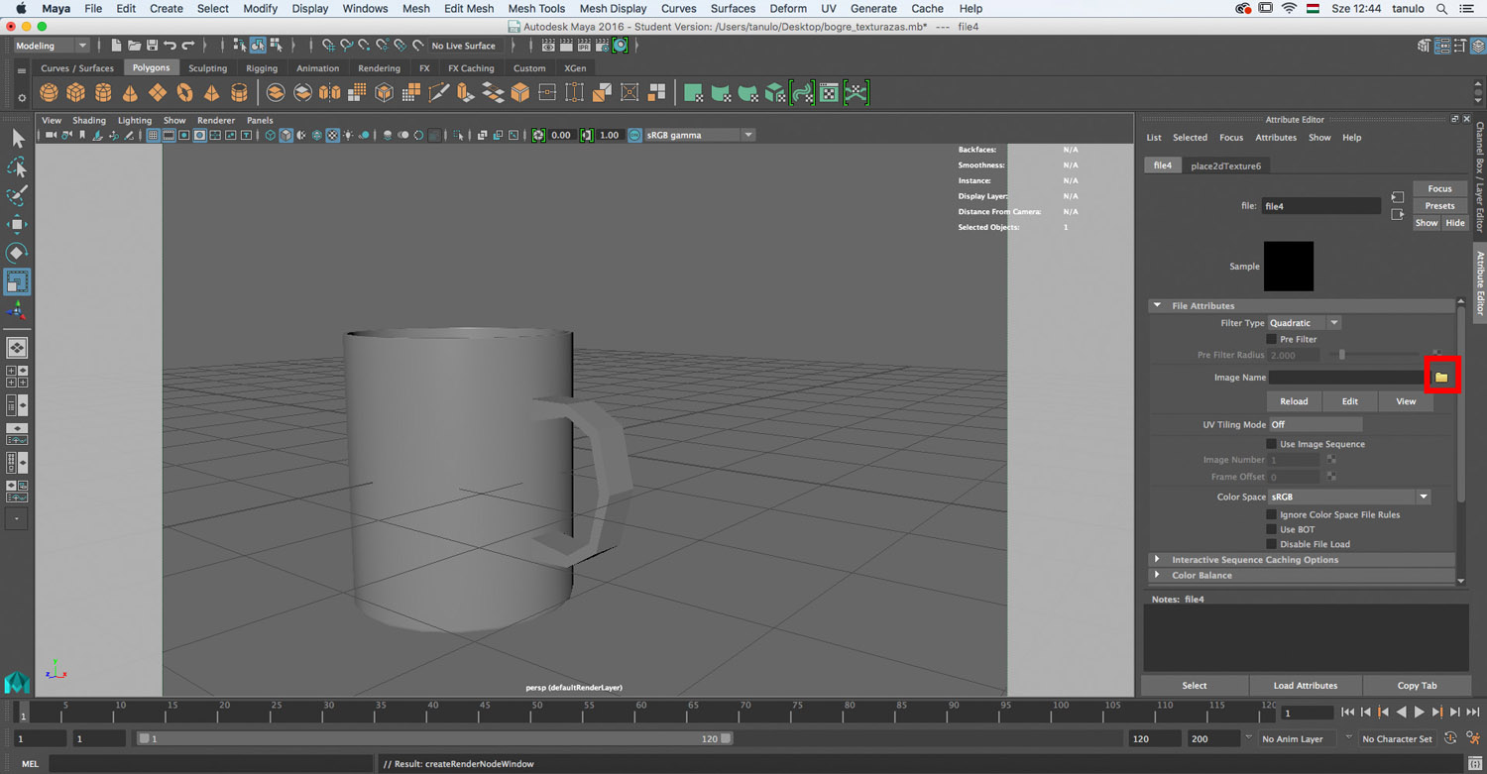Screen dimensions: 1487x774
Task: Open the Filter Type dropdown
Action: [1305, 323]
